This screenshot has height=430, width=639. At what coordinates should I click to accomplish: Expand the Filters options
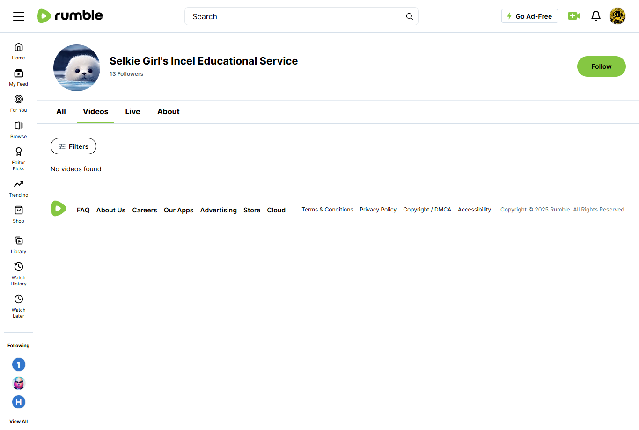[73, 146]
